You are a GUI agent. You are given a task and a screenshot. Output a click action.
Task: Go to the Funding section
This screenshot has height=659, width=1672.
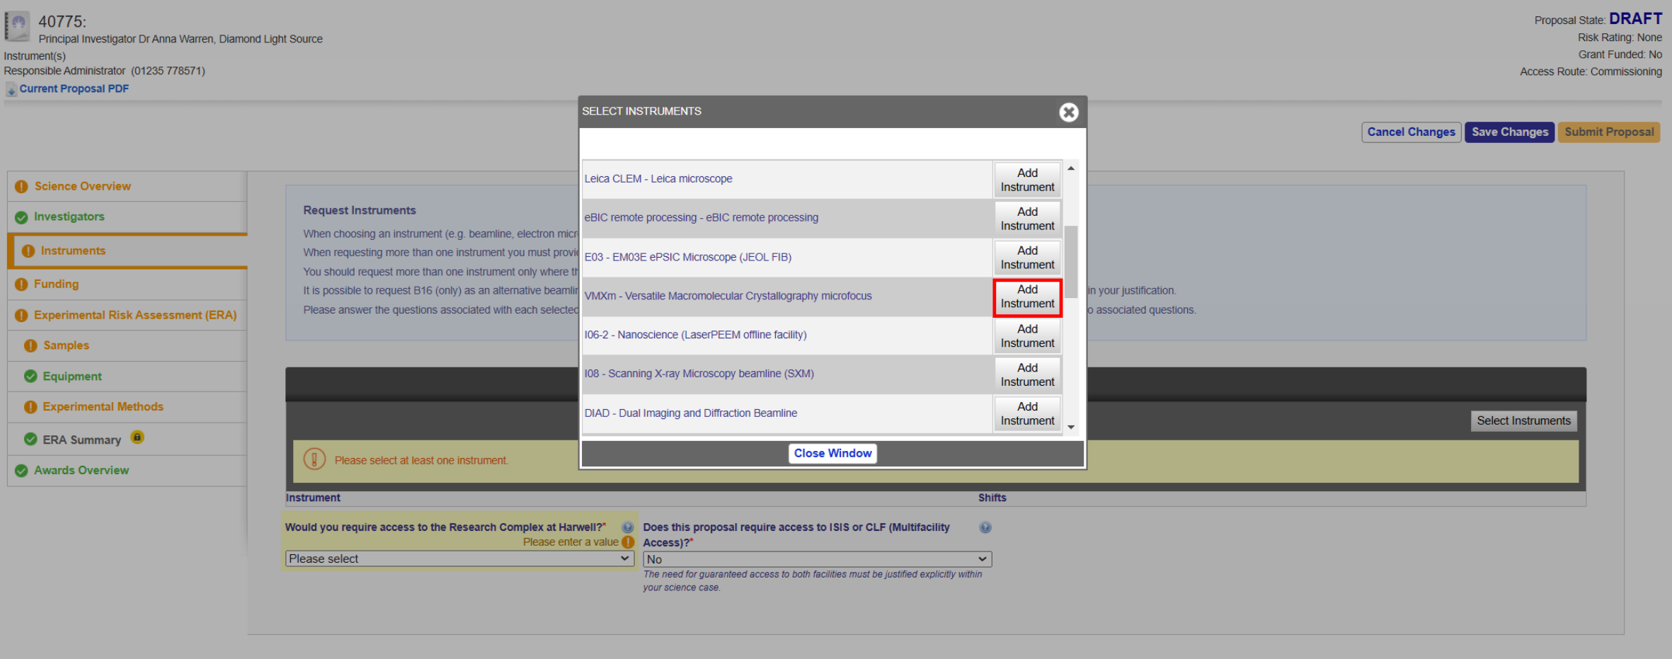point(56,284)
